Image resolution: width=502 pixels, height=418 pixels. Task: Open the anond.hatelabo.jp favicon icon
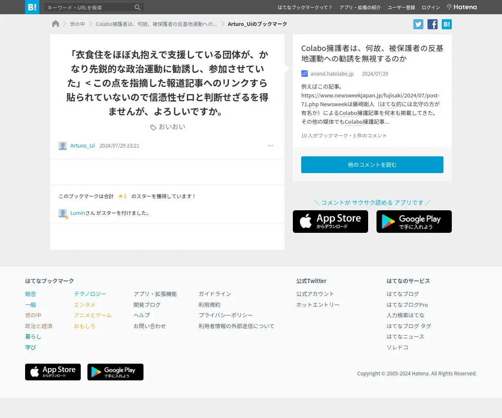pos(305,74)
